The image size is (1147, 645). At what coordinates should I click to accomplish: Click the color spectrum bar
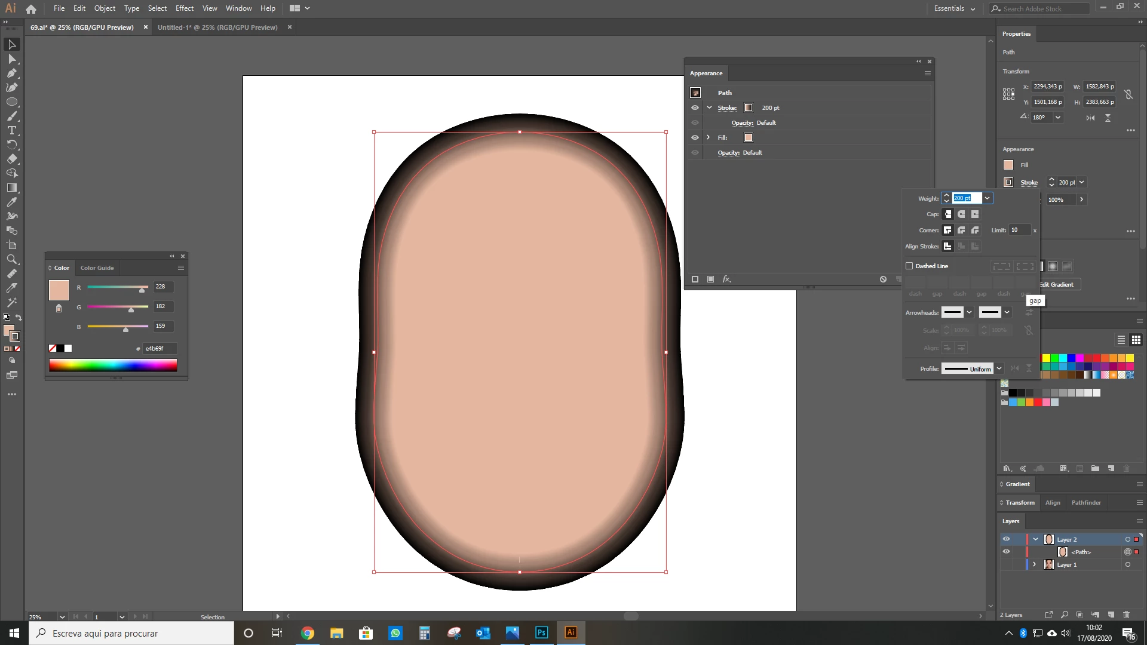point(113,365)
